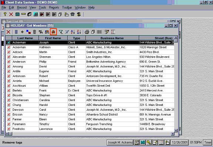Click the grid columns icon
The image size is (213, 147).
(x=99, y=32)
